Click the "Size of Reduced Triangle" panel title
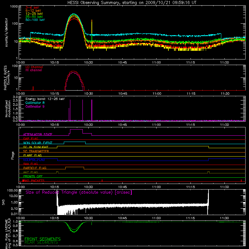 pos(79,192)
